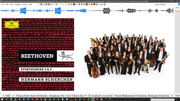Open the Library menu
This screenshot has width=180, height=101.
(25, 4)
